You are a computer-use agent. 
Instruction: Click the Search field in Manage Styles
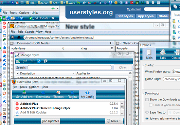point(70,68)
